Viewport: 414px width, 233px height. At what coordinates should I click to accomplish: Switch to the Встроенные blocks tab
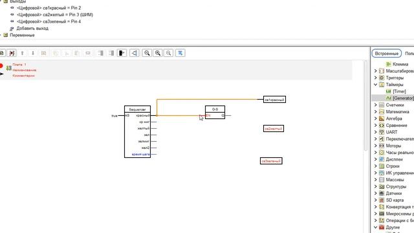387,53
